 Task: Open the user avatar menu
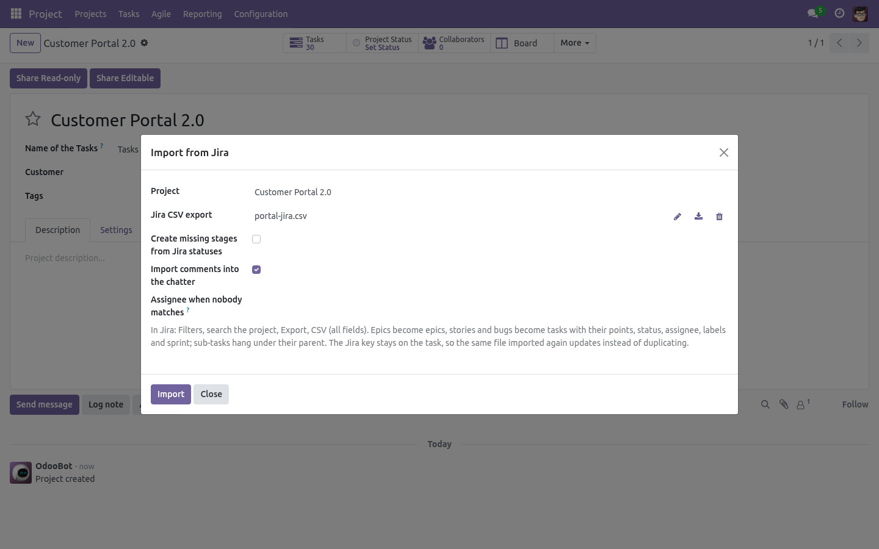coord(860,13)
